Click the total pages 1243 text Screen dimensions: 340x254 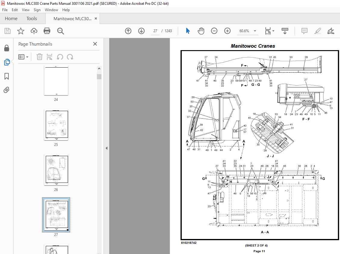point(168,31)
